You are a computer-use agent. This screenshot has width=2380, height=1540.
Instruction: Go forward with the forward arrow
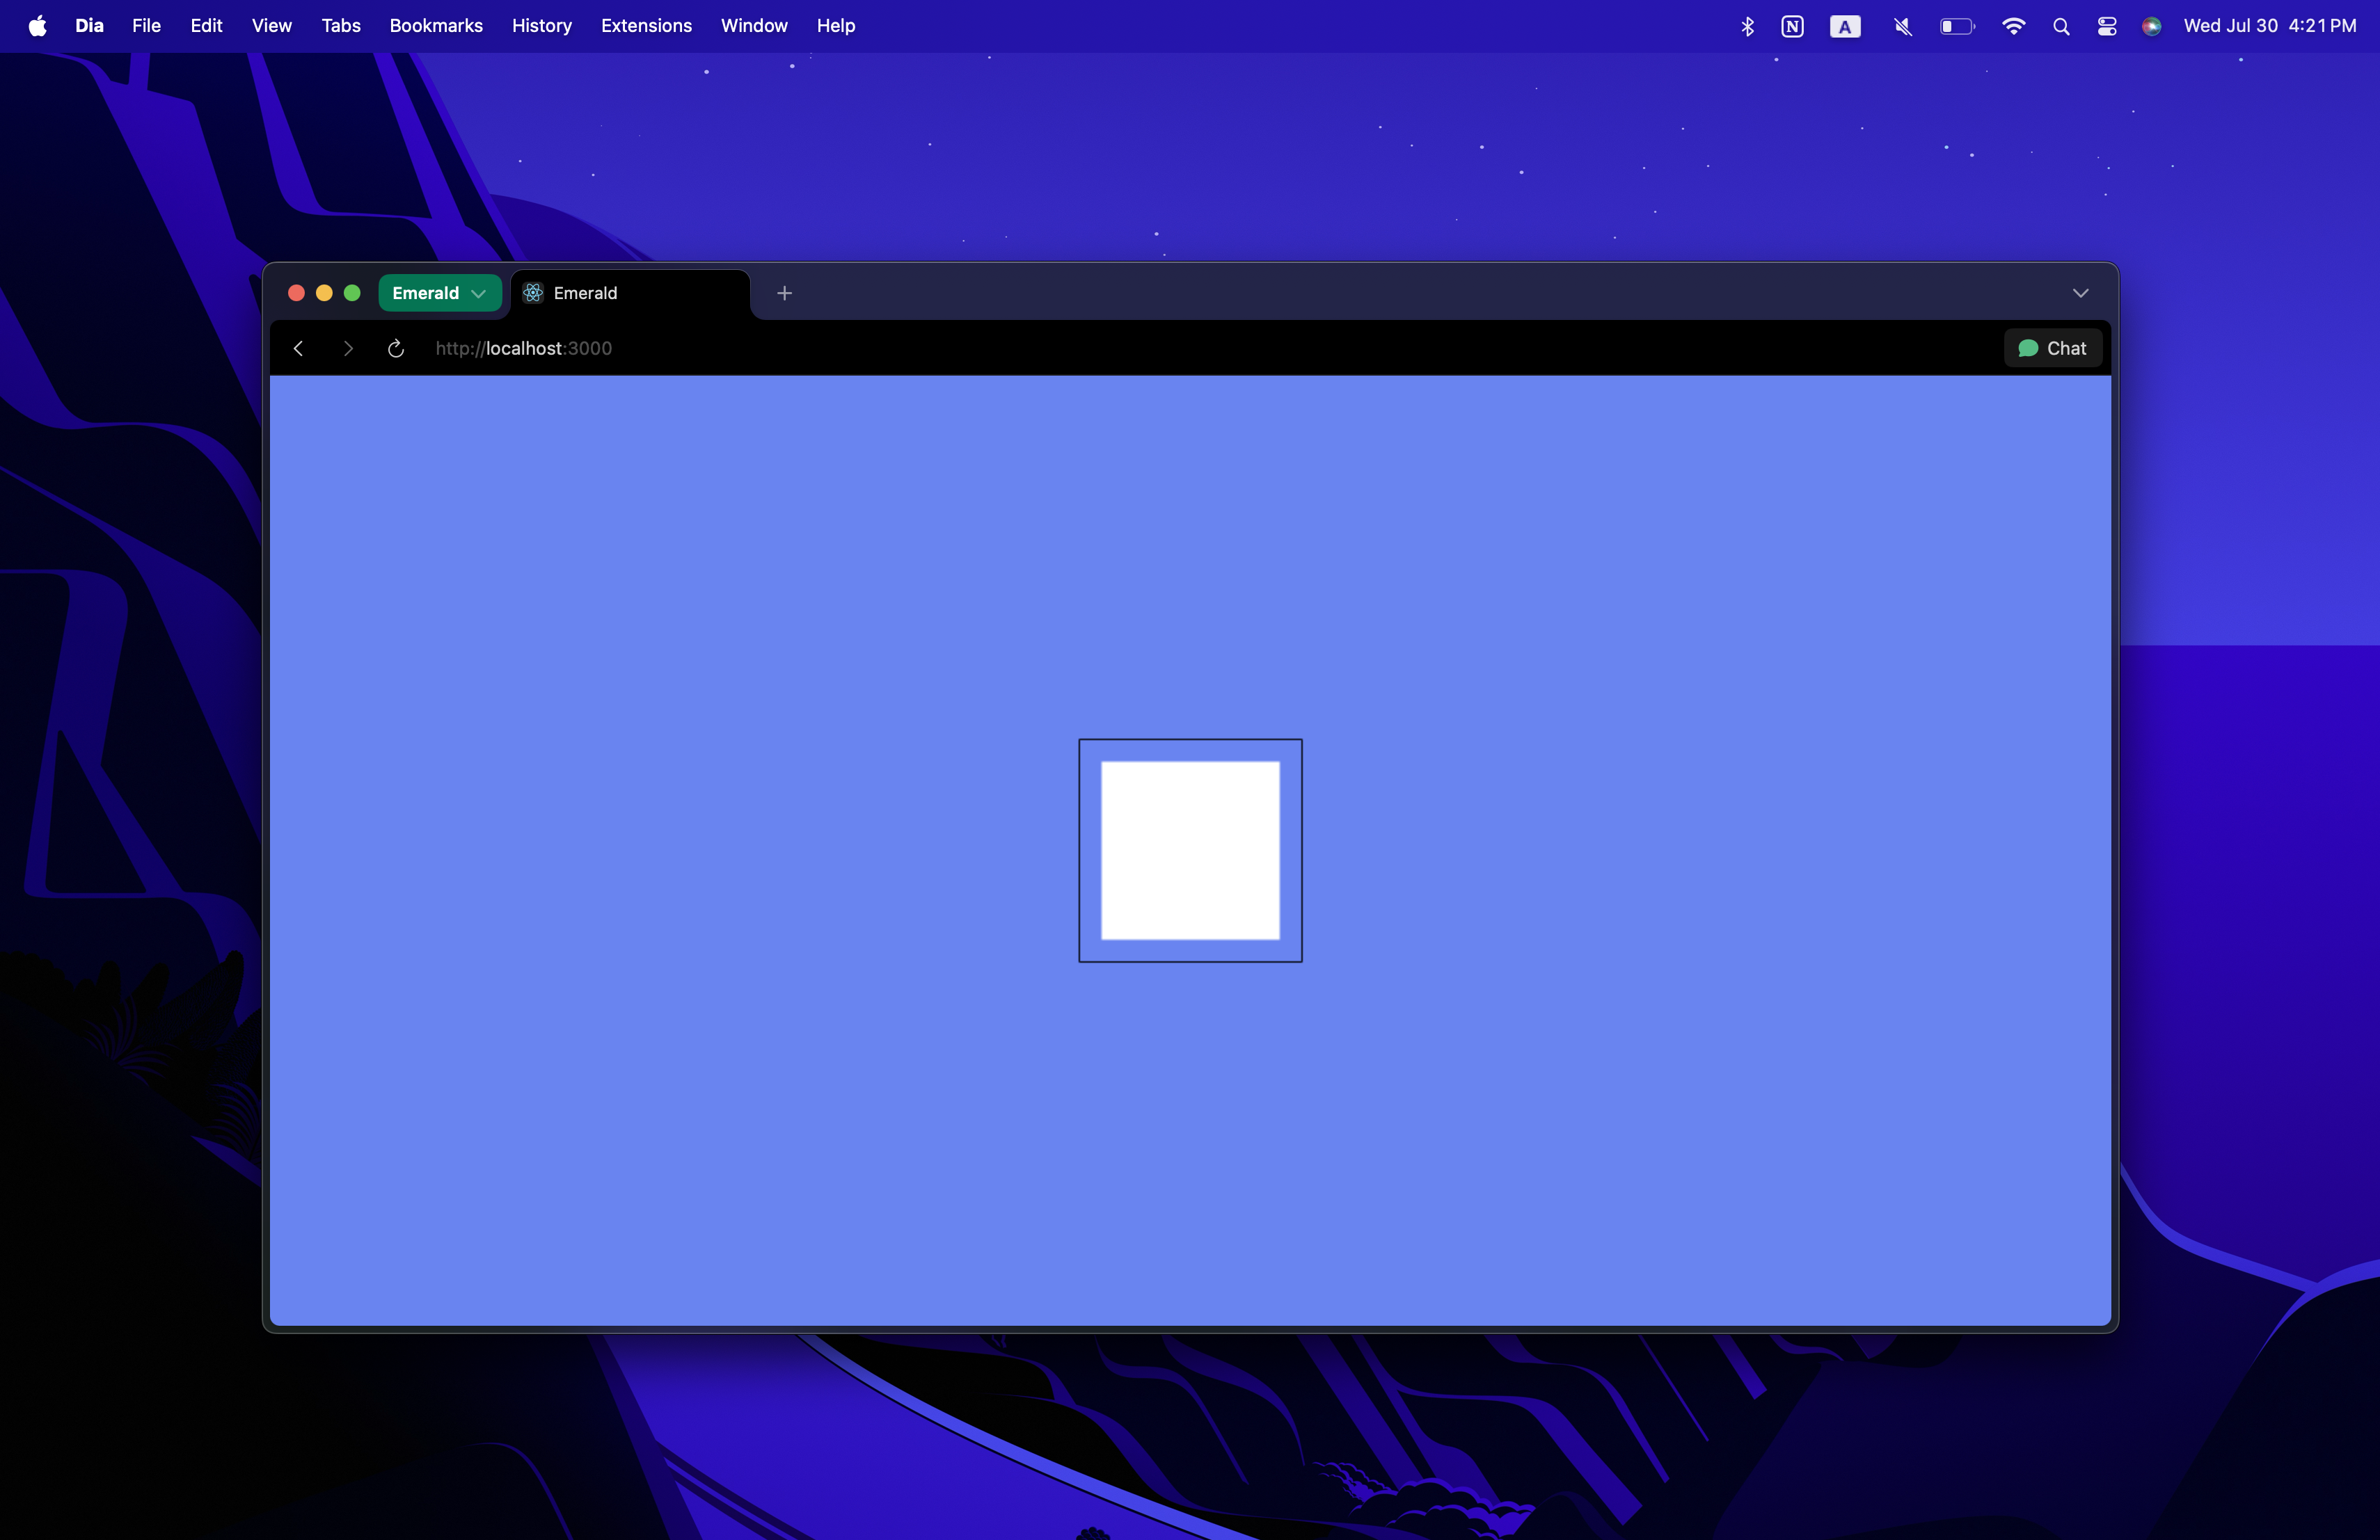(x=347, y=348)
